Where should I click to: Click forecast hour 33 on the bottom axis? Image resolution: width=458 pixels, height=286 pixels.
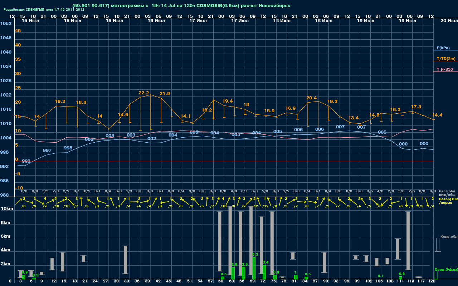tap(127, 281)
